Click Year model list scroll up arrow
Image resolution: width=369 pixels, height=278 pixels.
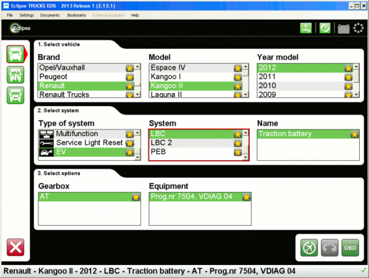356,67
